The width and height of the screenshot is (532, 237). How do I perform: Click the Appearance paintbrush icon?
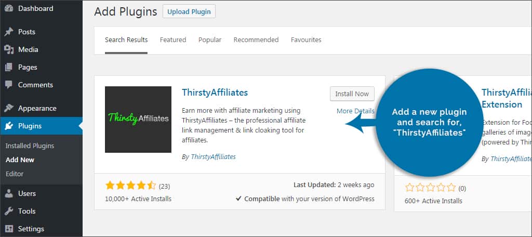[9, 108]
